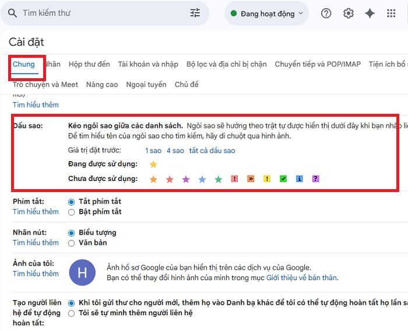
Task: Select Tôi sẽ tự mình thêm người liên hệ
Action: pyautogui.click(x=71, y=313)
